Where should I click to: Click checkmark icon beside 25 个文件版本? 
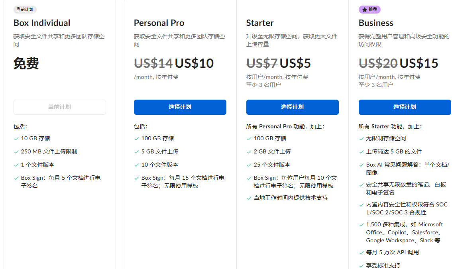coord(249,165)
